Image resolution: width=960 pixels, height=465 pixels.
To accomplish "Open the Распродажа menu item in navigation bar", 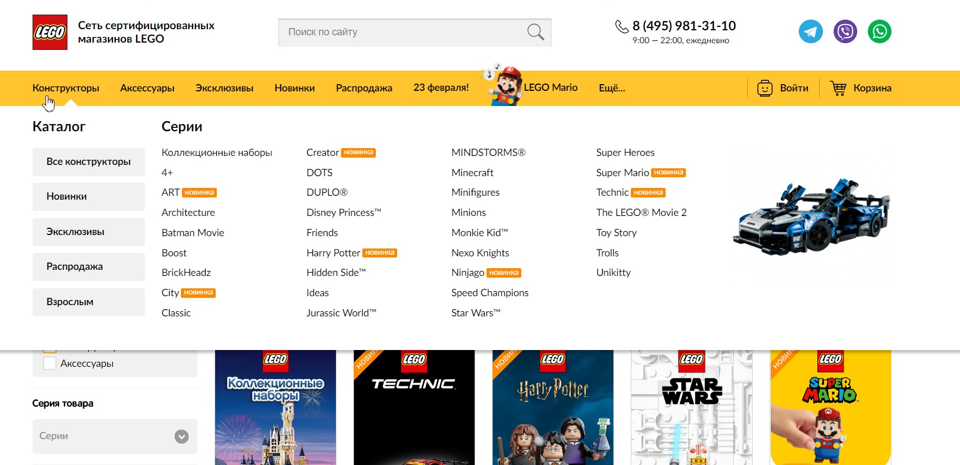I will click(363, 88).
